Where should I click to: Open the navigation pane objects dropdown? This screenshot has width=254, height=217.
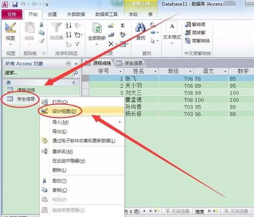coord(69,64)
